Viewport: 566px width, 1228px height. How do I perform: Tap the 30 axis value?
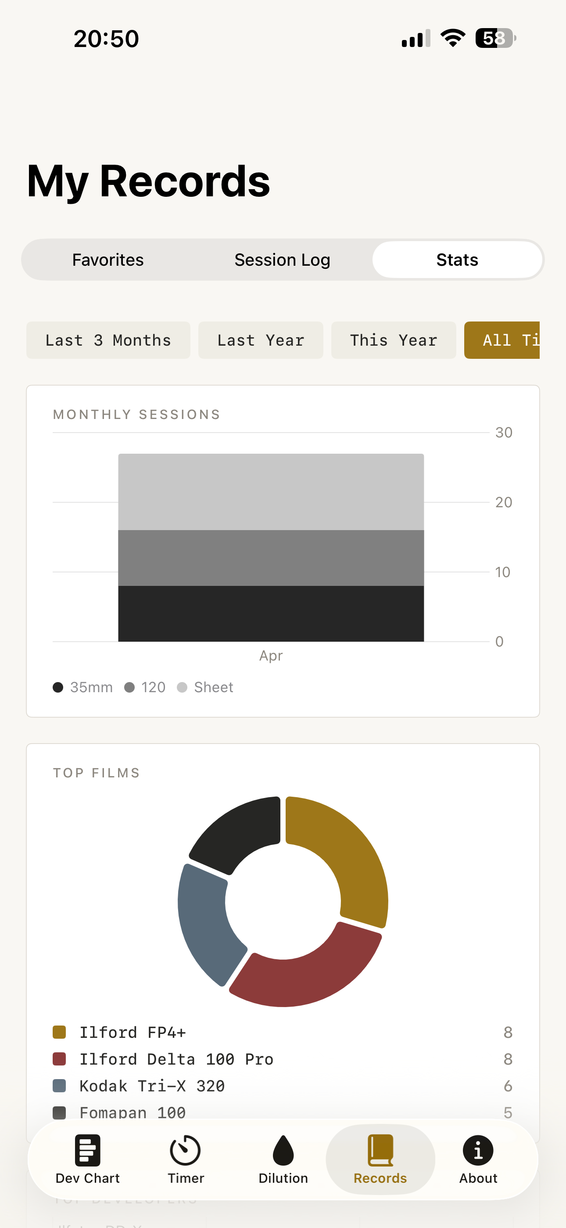click(x=504, y=432)
